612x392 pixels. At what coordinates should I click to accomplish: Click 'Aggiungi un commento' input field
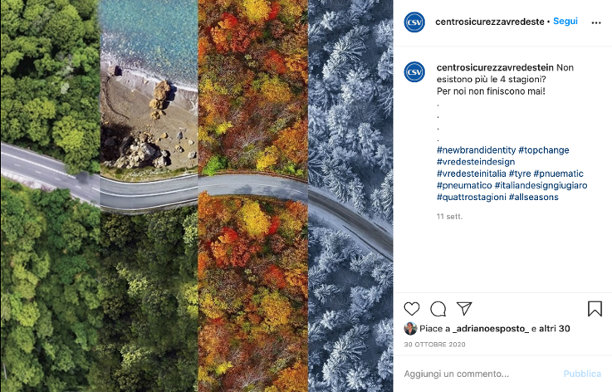pyautogui.click(x=480, y=374)
